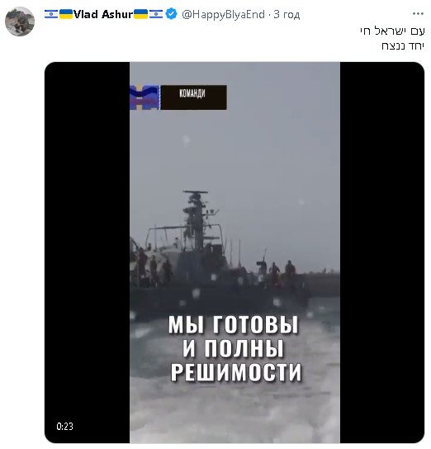Click the leftmost Israeli flag emoji before name
This screenshot has height=449, width=431.
[51, 14]
